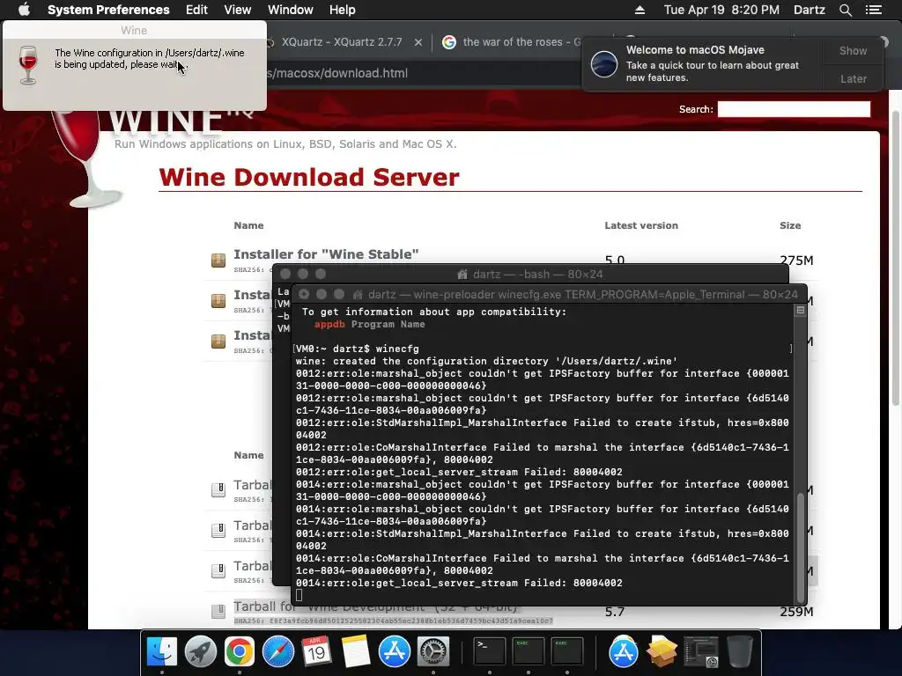Focus the dartz -bash terminal window title
This screenshot has height=676, width=902.
click(x=538, y=275)
